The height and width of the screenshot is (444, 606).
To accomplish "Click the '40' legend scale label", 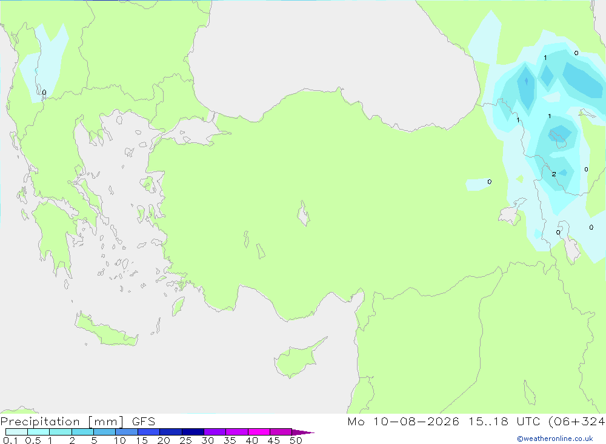I will coord(251,440).
